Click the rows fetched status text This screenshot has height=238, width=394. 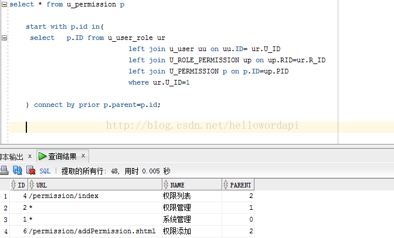pyautogui.click(x=116, y=171)
